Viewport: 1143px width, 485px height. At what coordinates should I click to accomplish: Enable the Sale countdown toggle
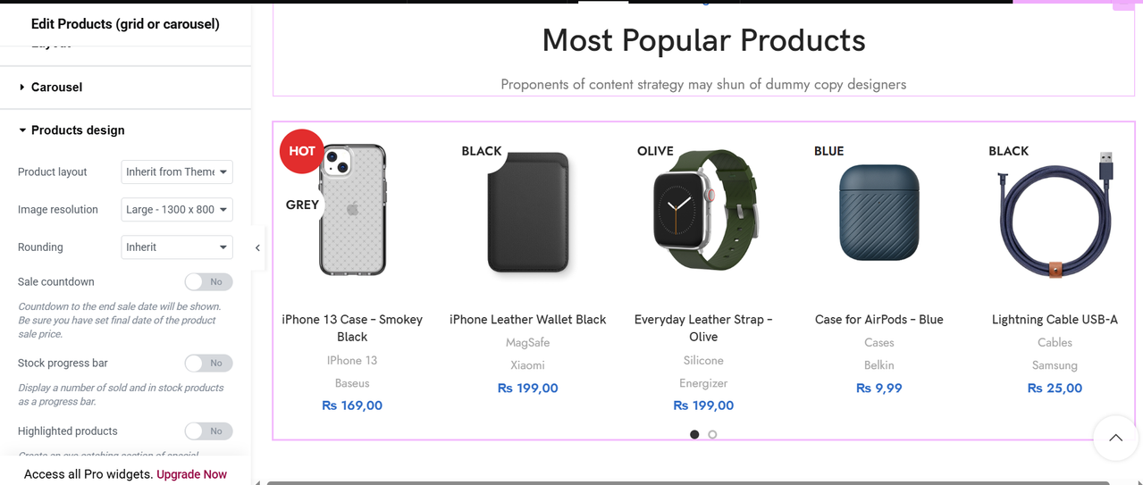pos(209,282)
